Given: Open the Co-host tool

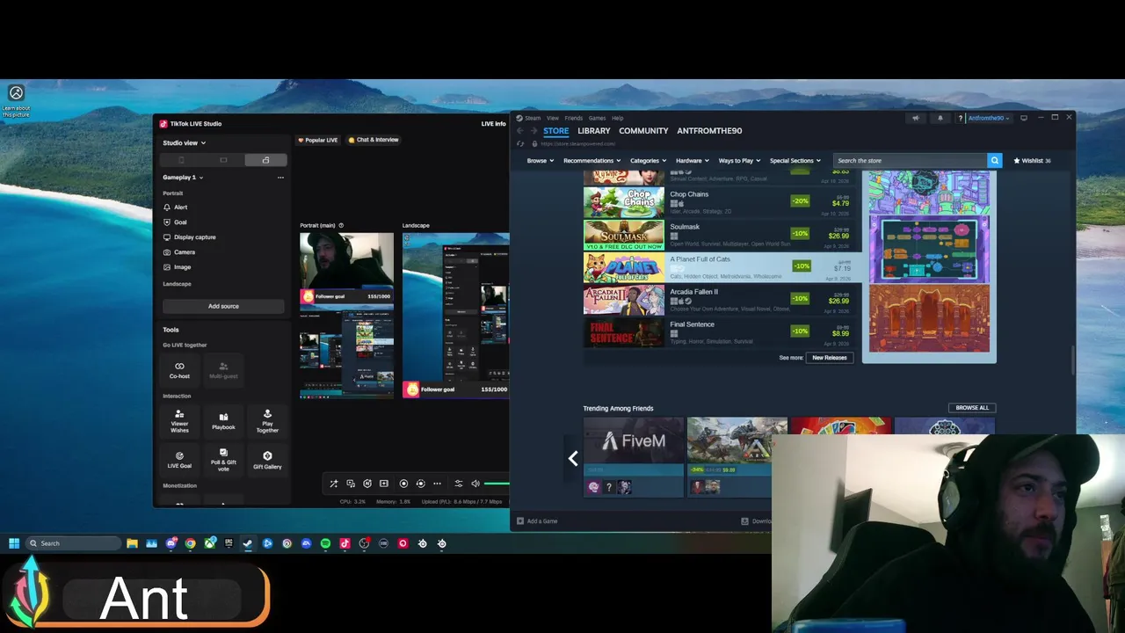Looking at the screenshot, I should pos(179,370).
